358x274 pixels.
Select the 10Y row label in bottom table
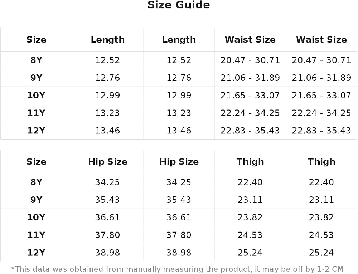pyautogui.click(x=36, y=217)
